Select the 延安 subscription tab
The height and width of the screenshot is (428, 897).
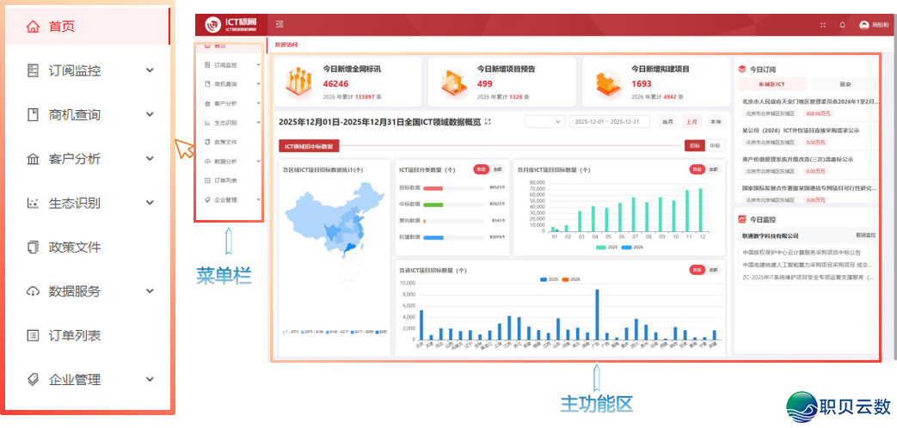845,84
